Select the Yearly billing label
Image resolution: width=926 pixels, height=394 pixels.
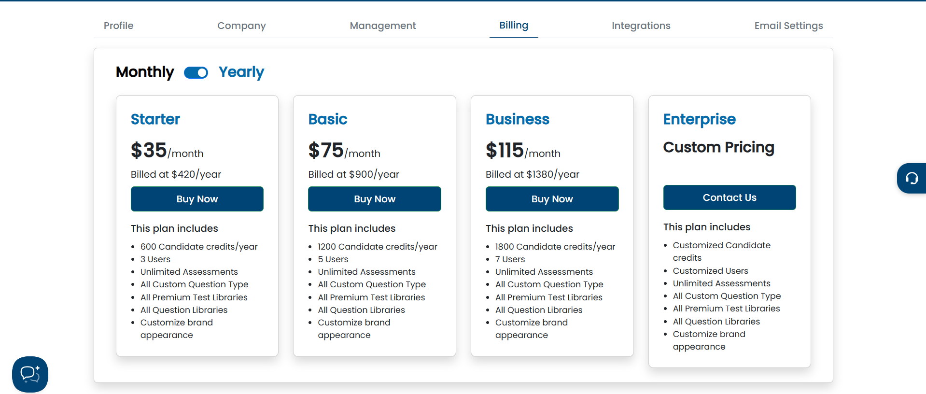coord(241,72)
